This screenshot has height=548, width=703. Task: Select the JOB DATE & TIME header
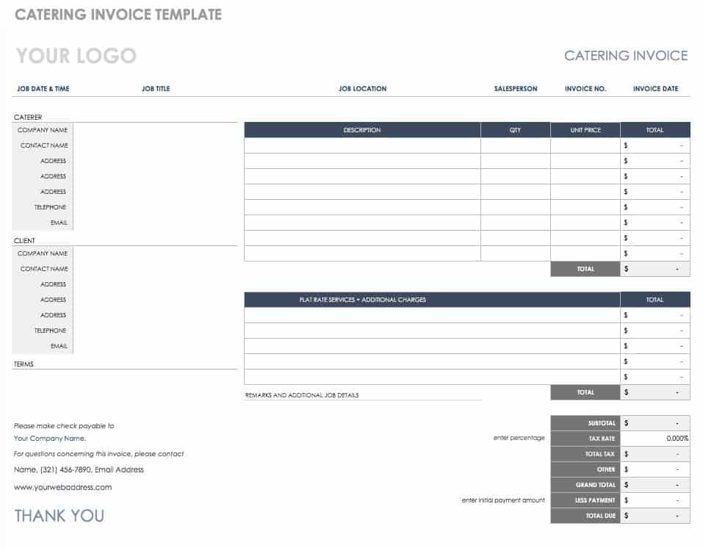[43, 89]
